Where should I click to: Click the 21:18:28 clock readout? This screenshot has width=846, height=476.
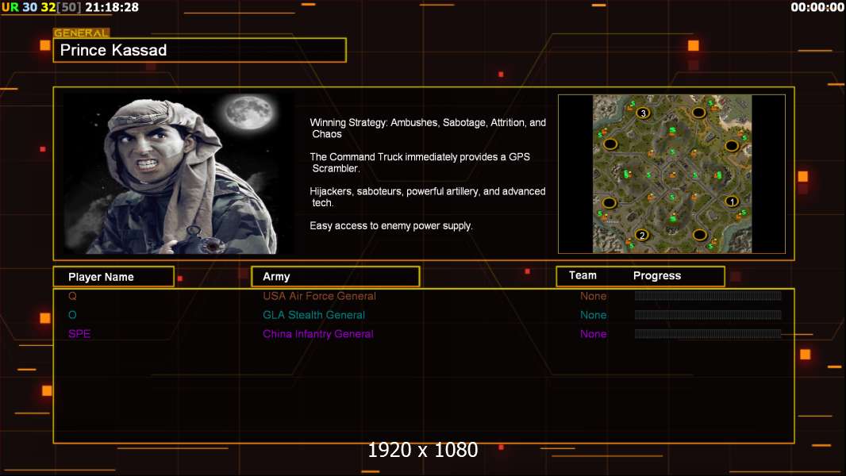tap(112, 7)
